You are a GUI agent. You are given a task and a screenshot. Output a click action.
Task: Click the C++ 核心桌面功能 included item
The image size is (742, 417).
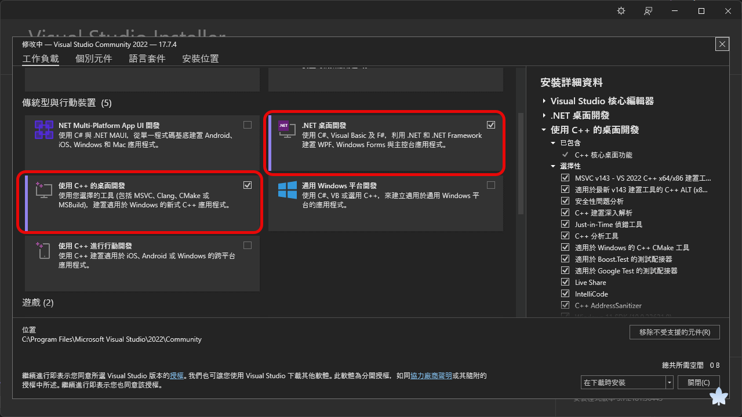pos(603,155)
